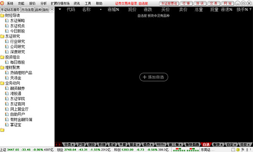Collapse the 东证研究 folder
The height and width of the screenshot is (152, 253).
click(x=2, y=36)
